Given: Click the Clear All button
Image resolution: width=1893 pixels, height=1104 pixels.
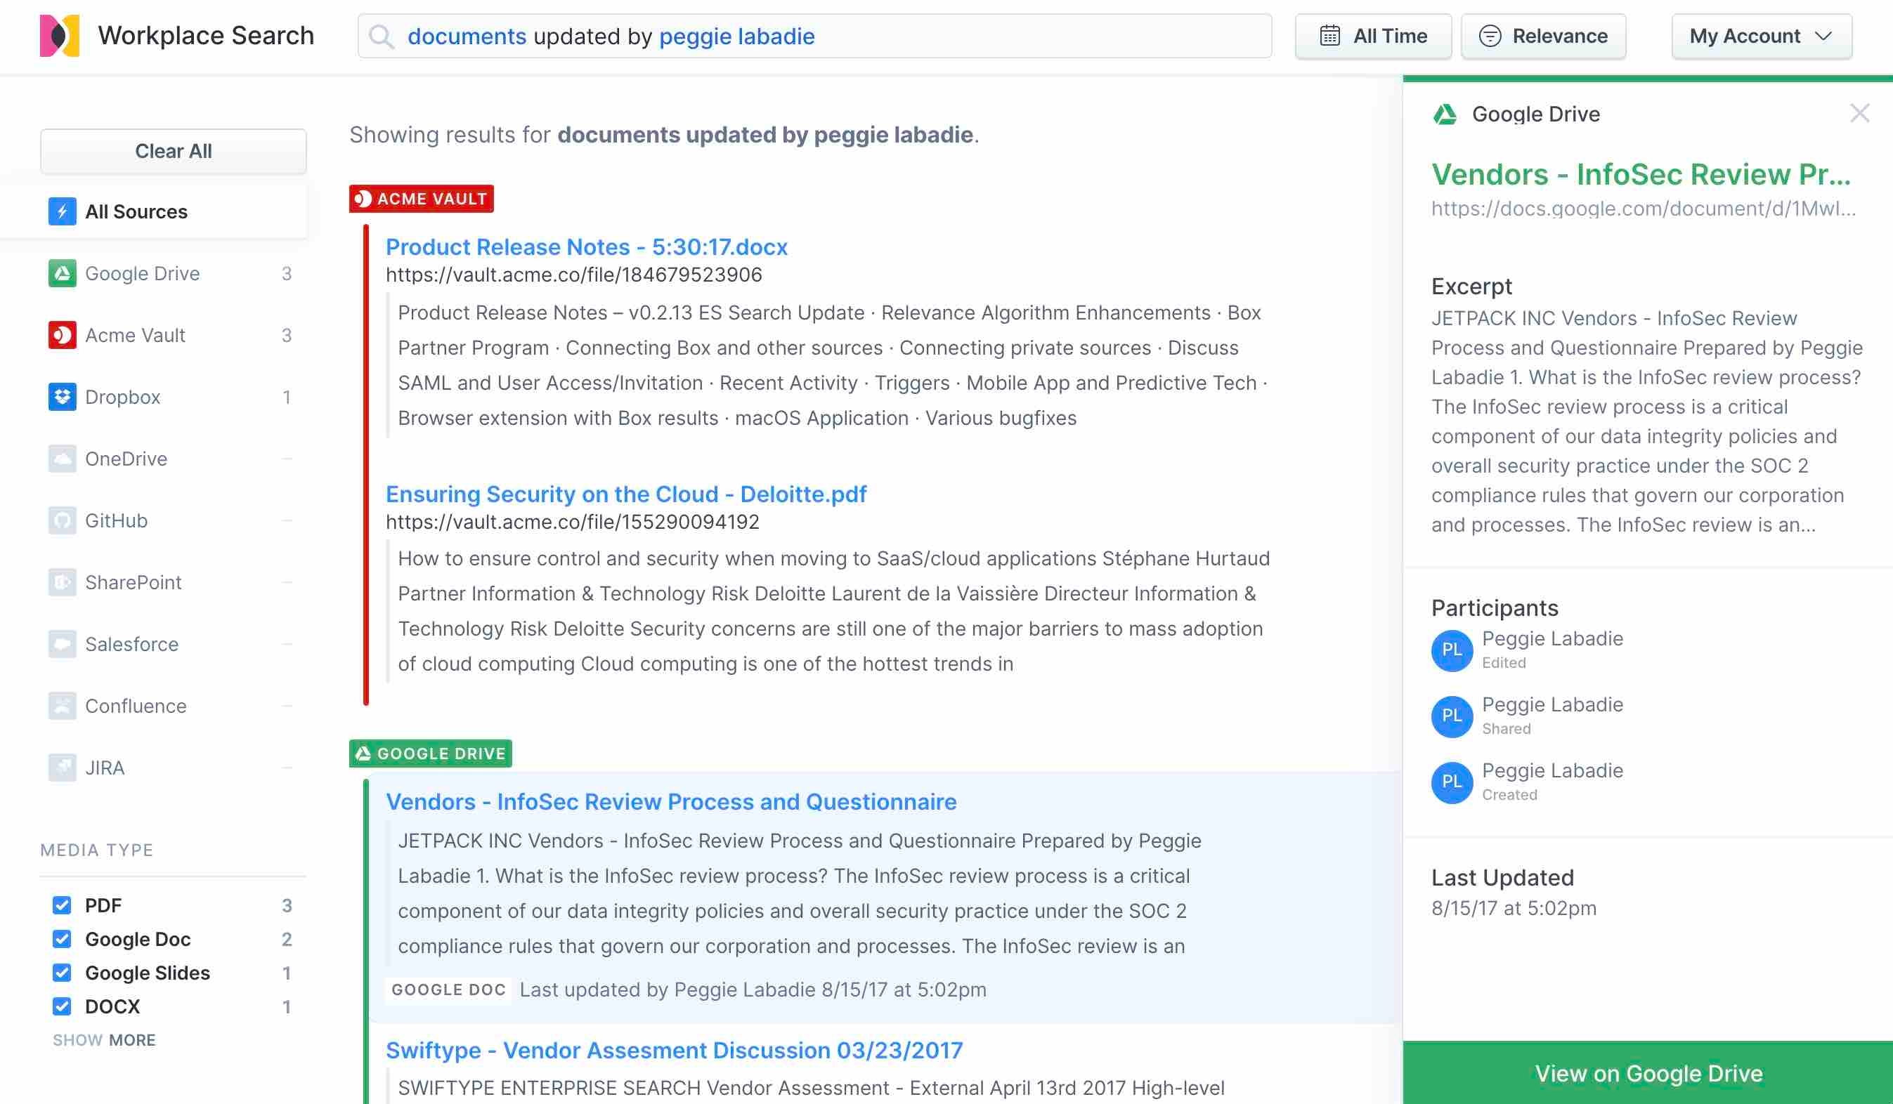Looking at the screenshot, I should pos(174,151).
